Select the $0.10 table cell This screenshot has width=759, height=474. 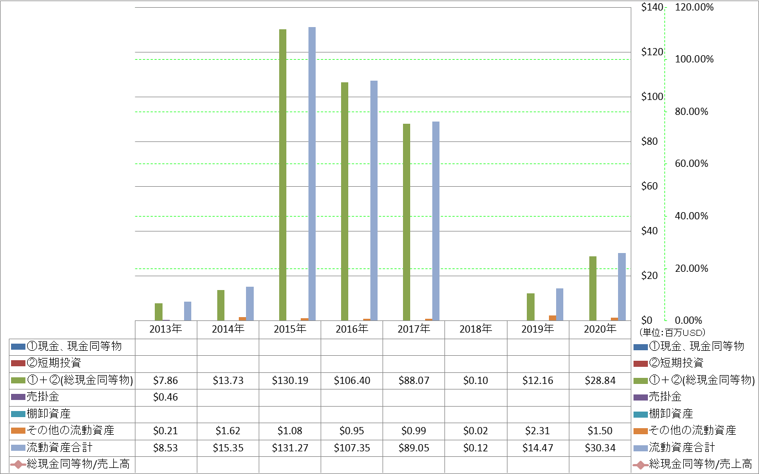click(x=476, y=381)
